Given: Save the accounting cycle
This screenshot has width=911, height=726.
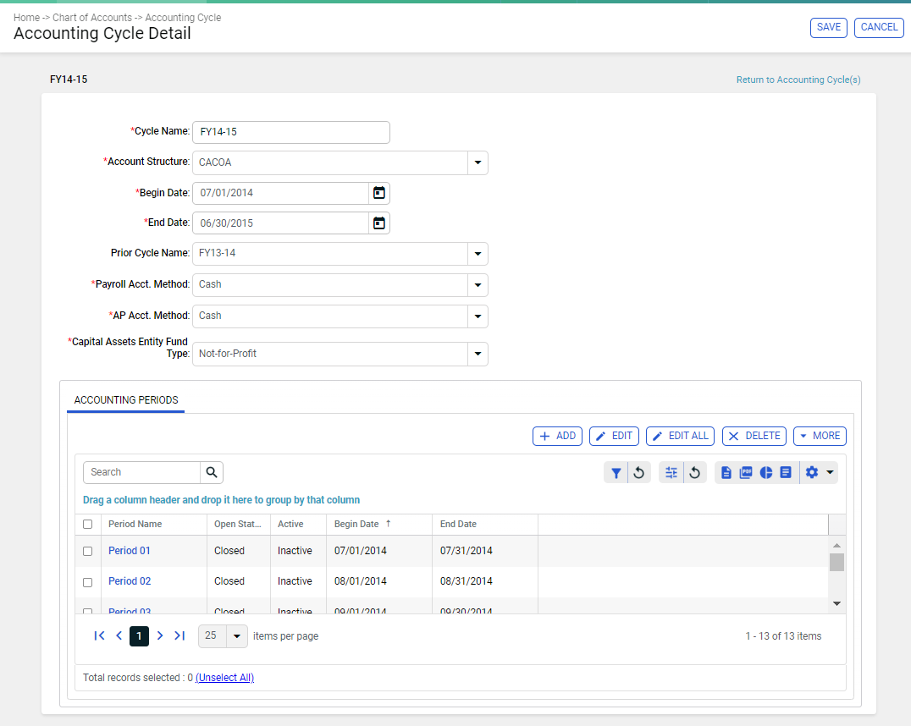Looking at the screenshot, I should point(829,27).
